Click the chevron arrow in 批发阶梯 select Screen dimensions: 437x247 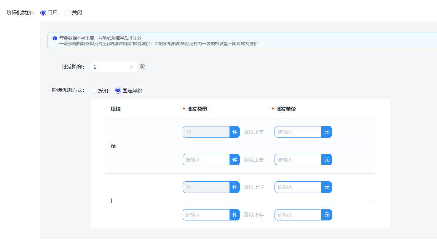[x=132, y=67]
